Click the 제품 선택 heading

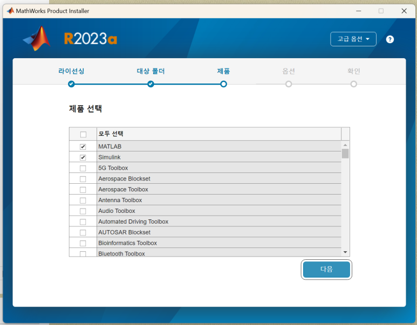pyautogui.click(x=85, y=108)
